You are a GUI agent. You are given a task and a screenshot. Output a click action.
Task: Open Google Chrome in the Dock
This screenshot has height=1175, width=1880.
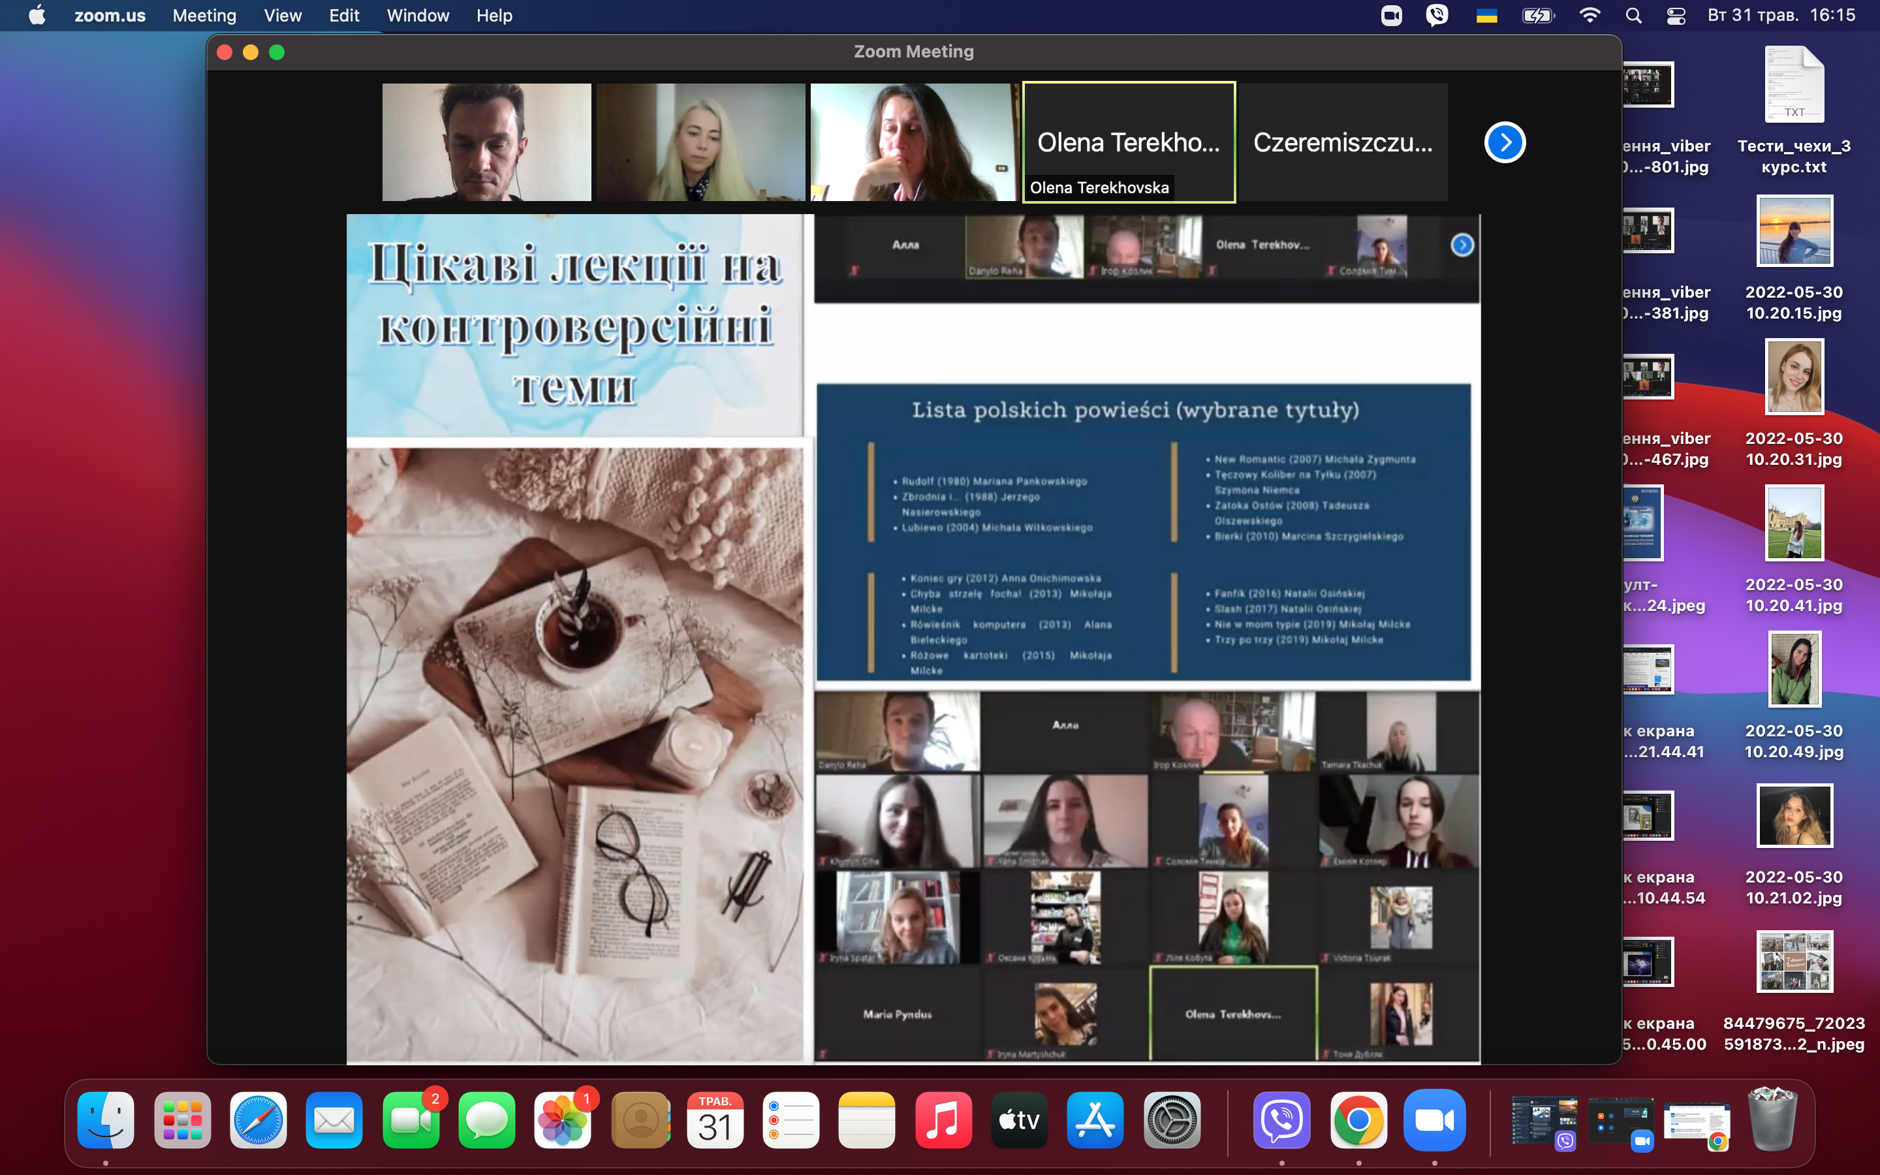1358,1120
